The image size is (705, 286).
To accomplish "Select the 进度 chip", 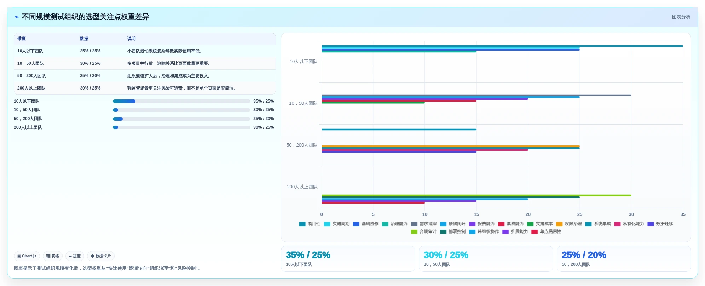I will pos(75,256).
